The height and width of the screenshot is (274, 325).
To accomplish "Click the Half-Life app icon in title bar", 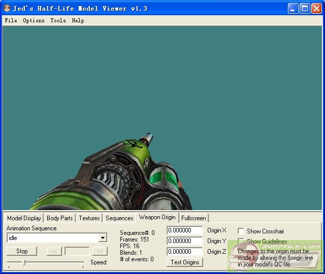I will (x=7, y=8).
